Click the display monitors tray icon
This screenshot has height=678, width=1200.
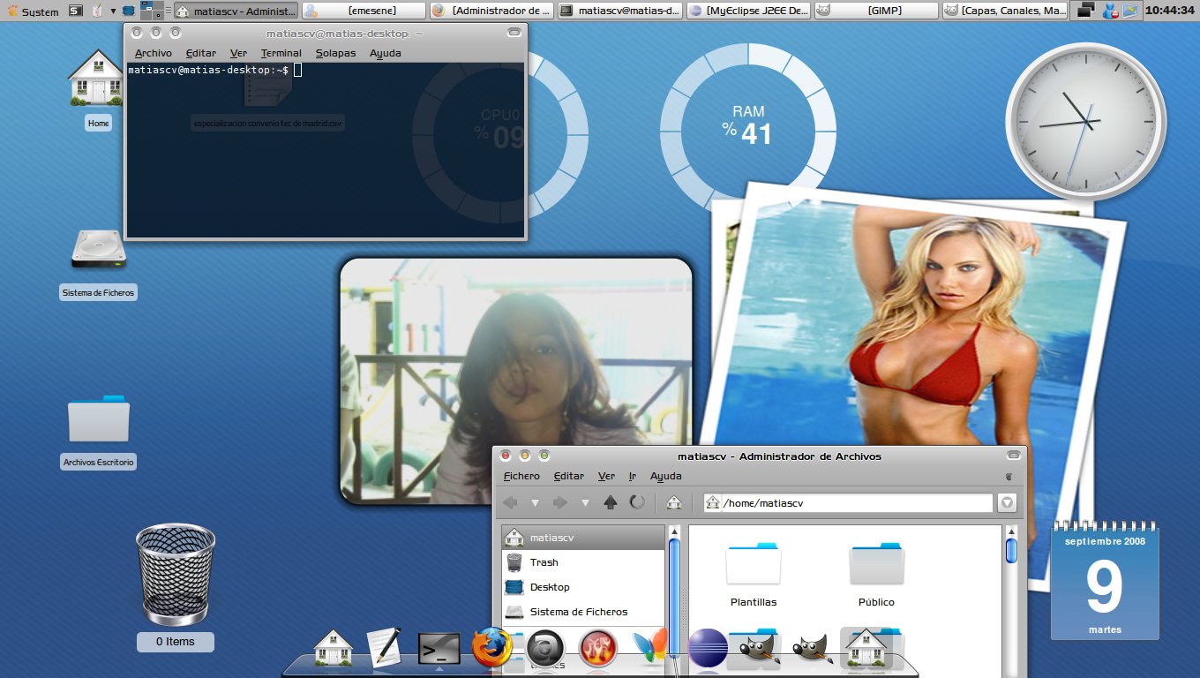tap(1087, 11)
